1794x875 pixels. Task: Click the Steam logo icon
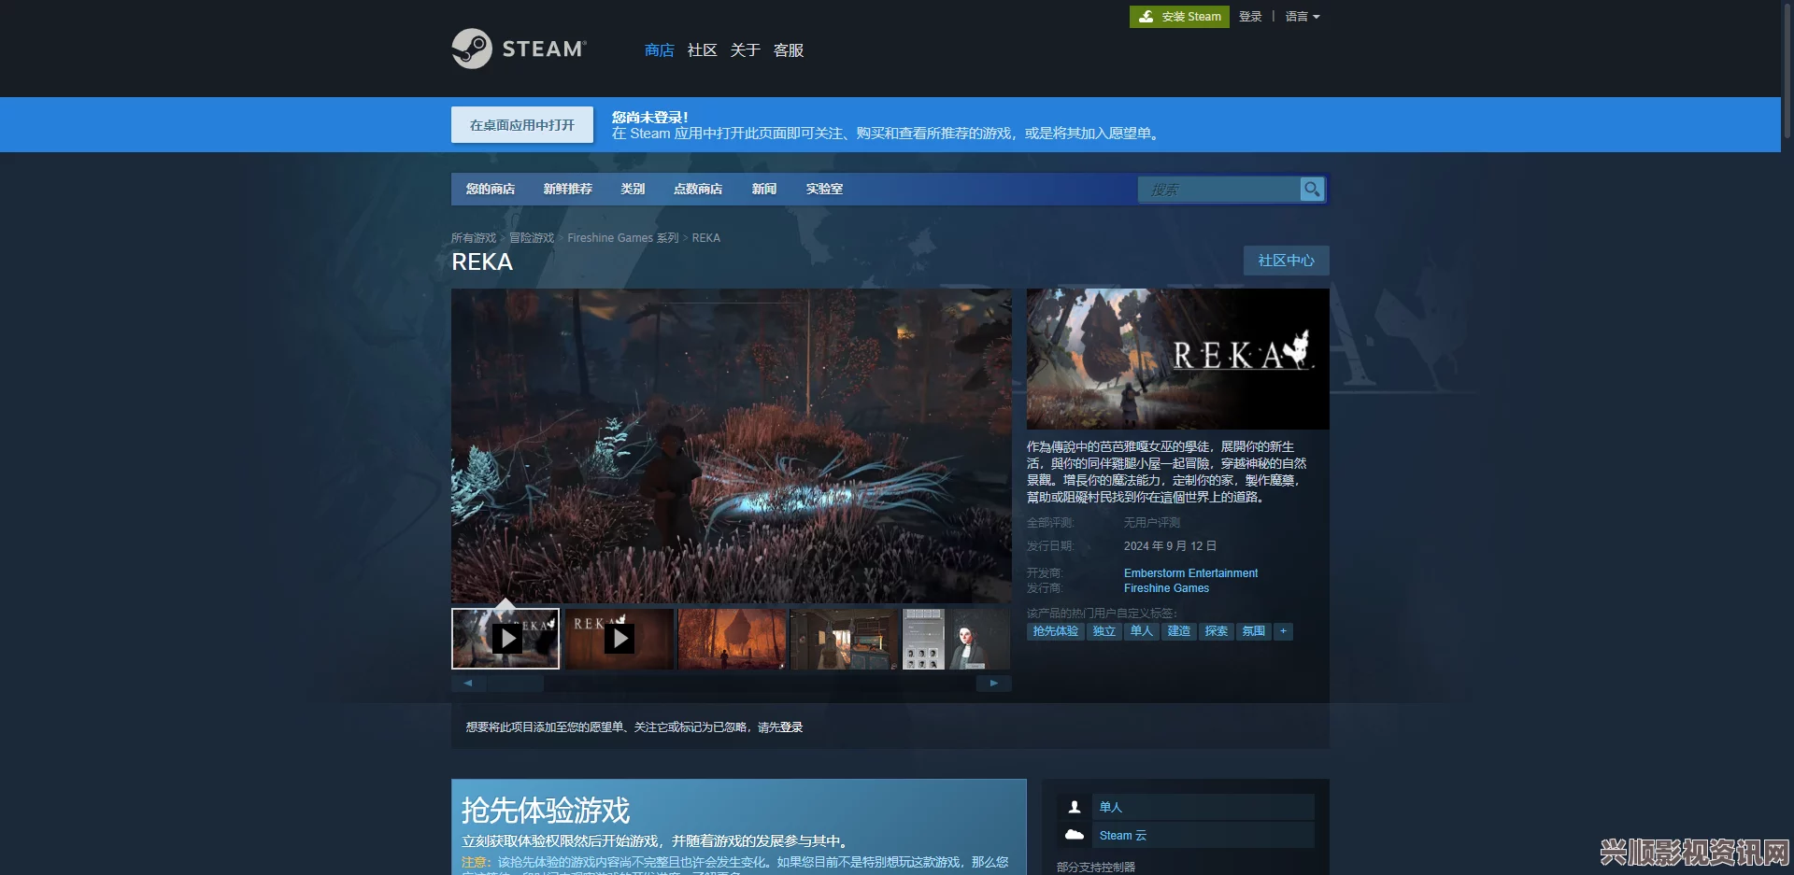click(472, 49)
